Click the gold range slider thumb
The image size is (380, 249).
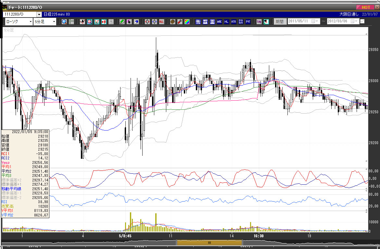point(209,243)
